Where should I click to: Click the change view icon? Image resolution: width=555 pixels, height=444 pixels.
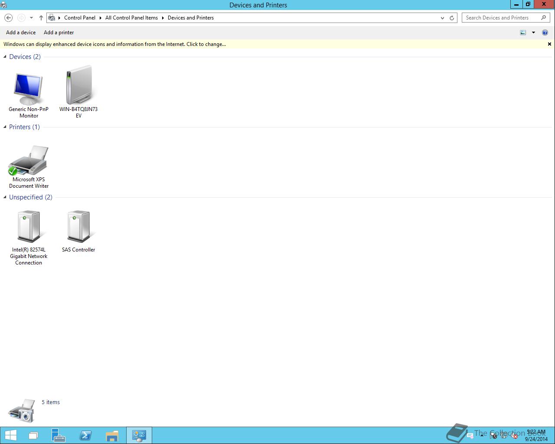[523, 33]
